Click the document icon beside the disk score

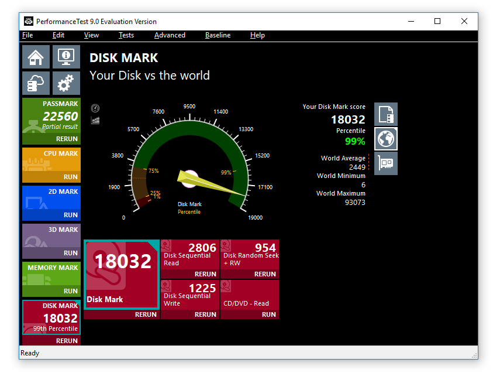tap(386, 114)
